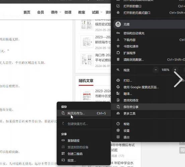Expand the 试题 navigation dropdown
Image resolution: width=185 pixels, height=167 pixels.
pos(97,12)
